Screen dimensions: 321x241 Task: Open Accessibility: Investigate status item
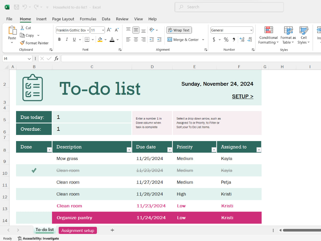(x=38, y=238)
